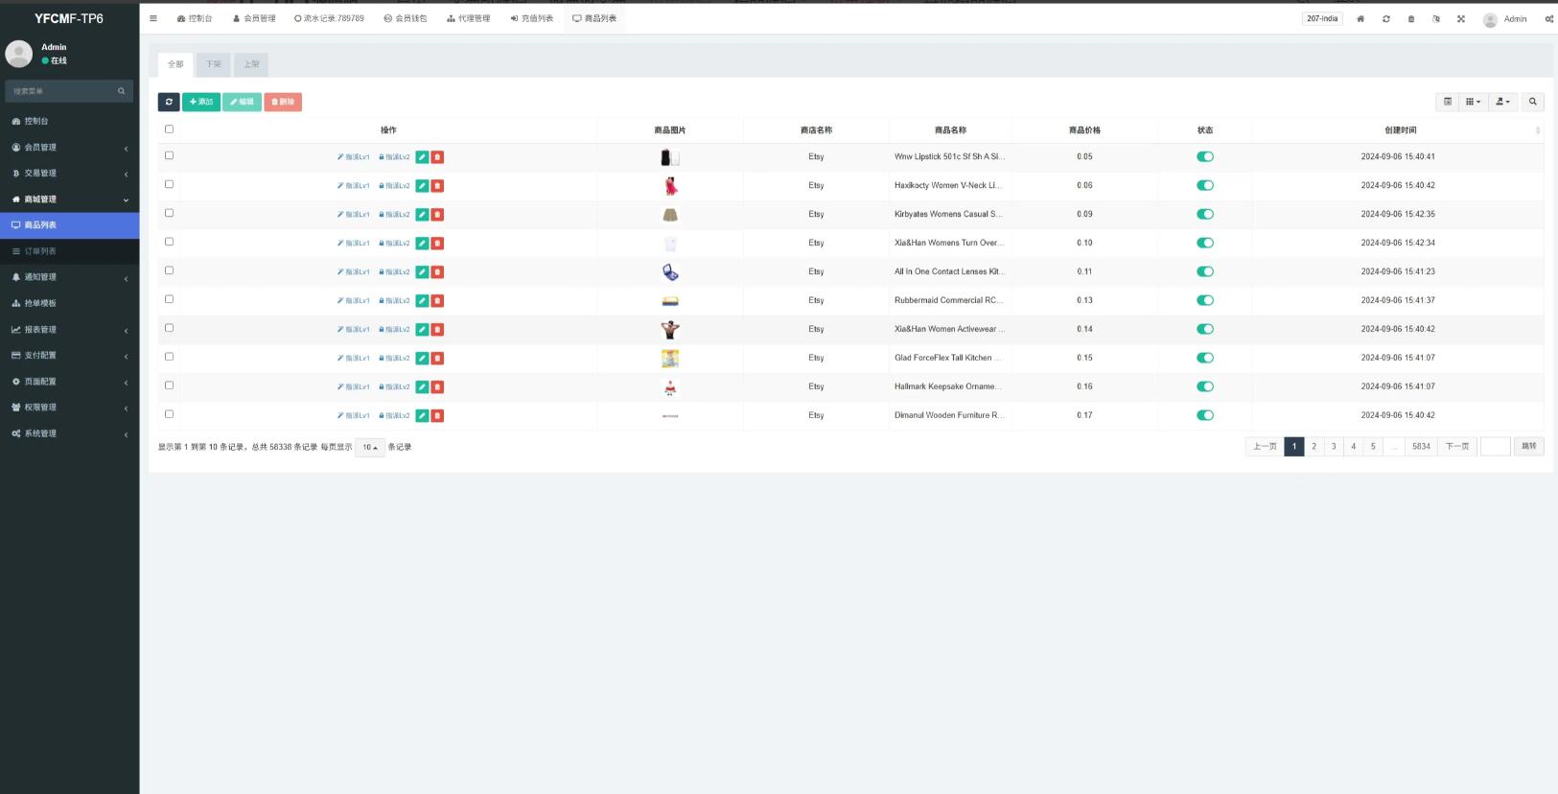Viewport: 1558px width, 794px height.
Task: Check the select-all checkbox in table header
Action: click(169, 129)
